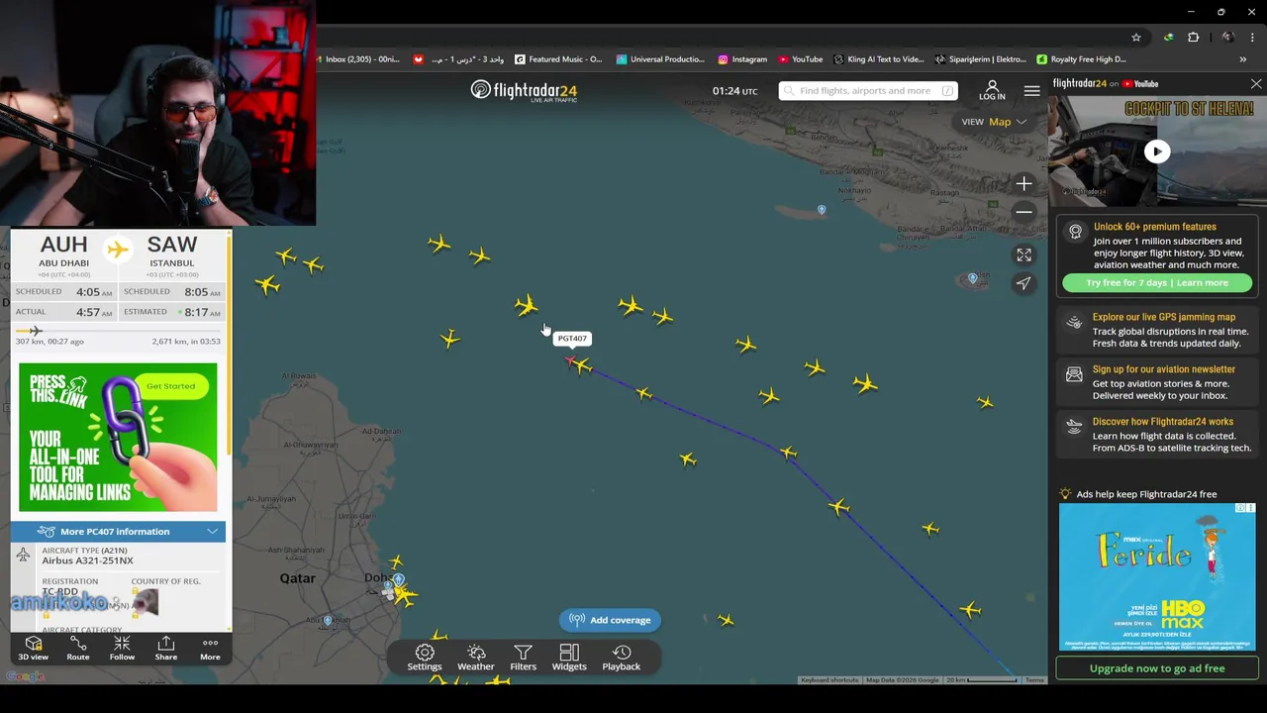Click Upgrade now to go ad free
Viewport: 1267px width, 713px height.
(1157, 668)
